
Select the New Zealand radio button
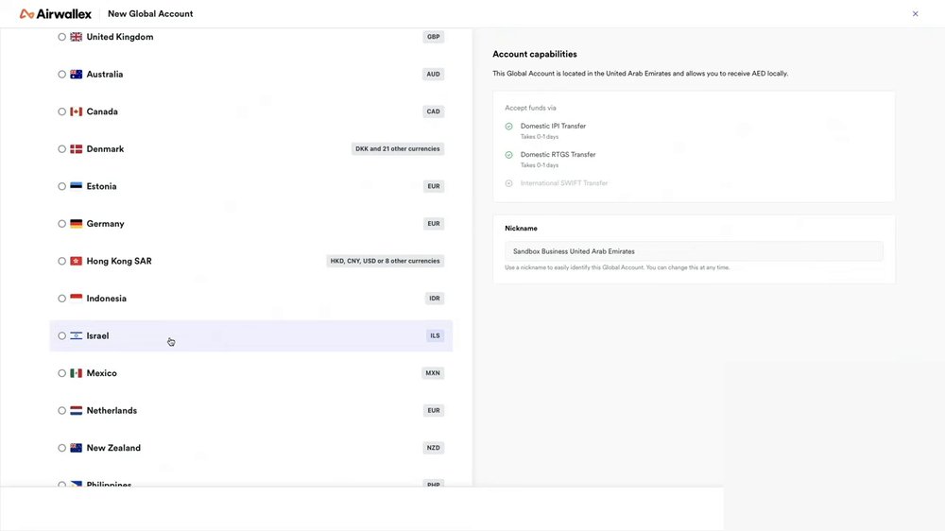pyautogui.click(x=62, y=448)
